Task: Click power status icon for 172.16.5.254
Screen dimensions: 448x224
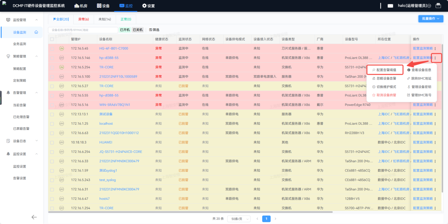Action: (62, 67)
